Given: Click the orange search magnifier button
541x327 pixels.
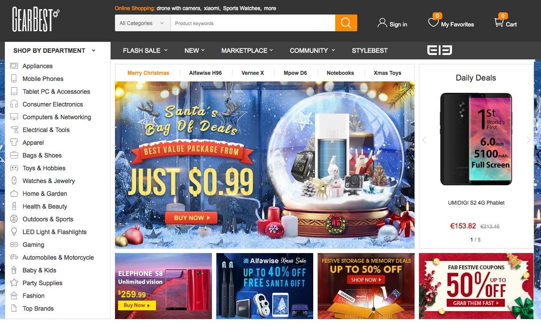Looking at the screenshot, I should (346, 23).
